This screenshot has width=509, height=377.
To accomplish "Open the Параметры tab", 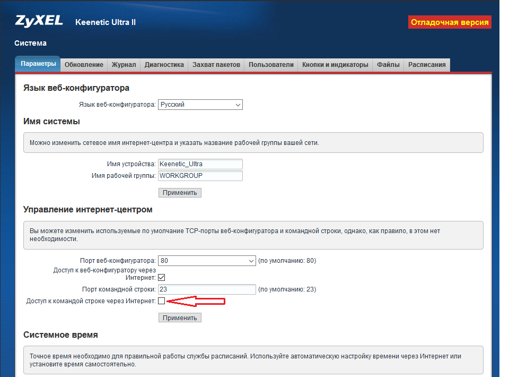I will 38,64.
